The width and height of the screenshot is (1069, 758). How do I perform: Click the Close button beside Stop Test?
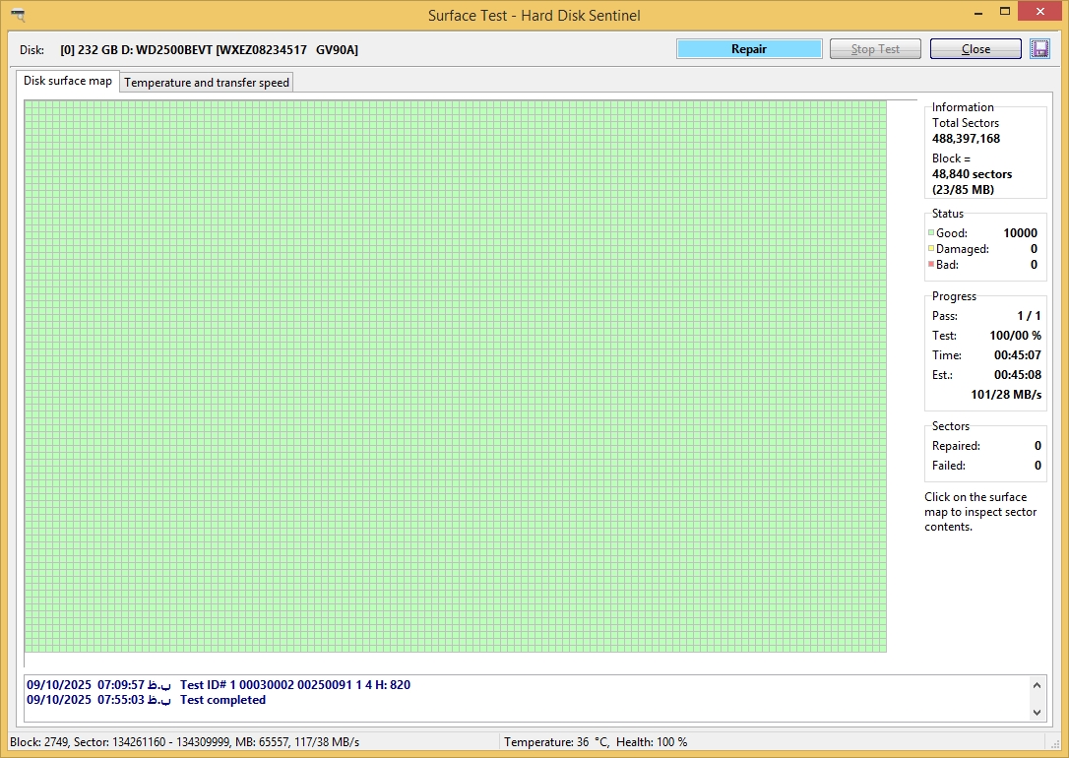[x=975, y=49]
